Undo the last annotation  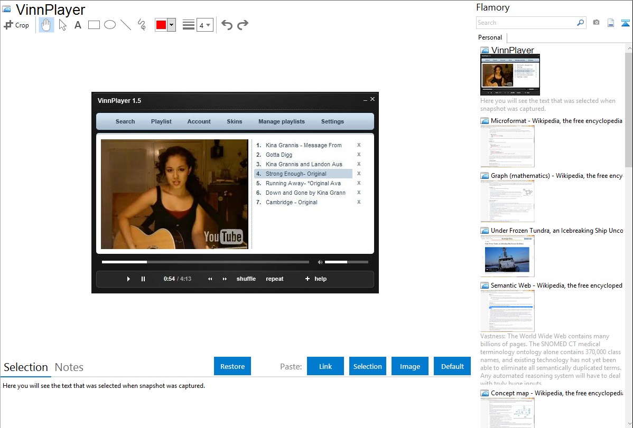(x=227, y=25)
